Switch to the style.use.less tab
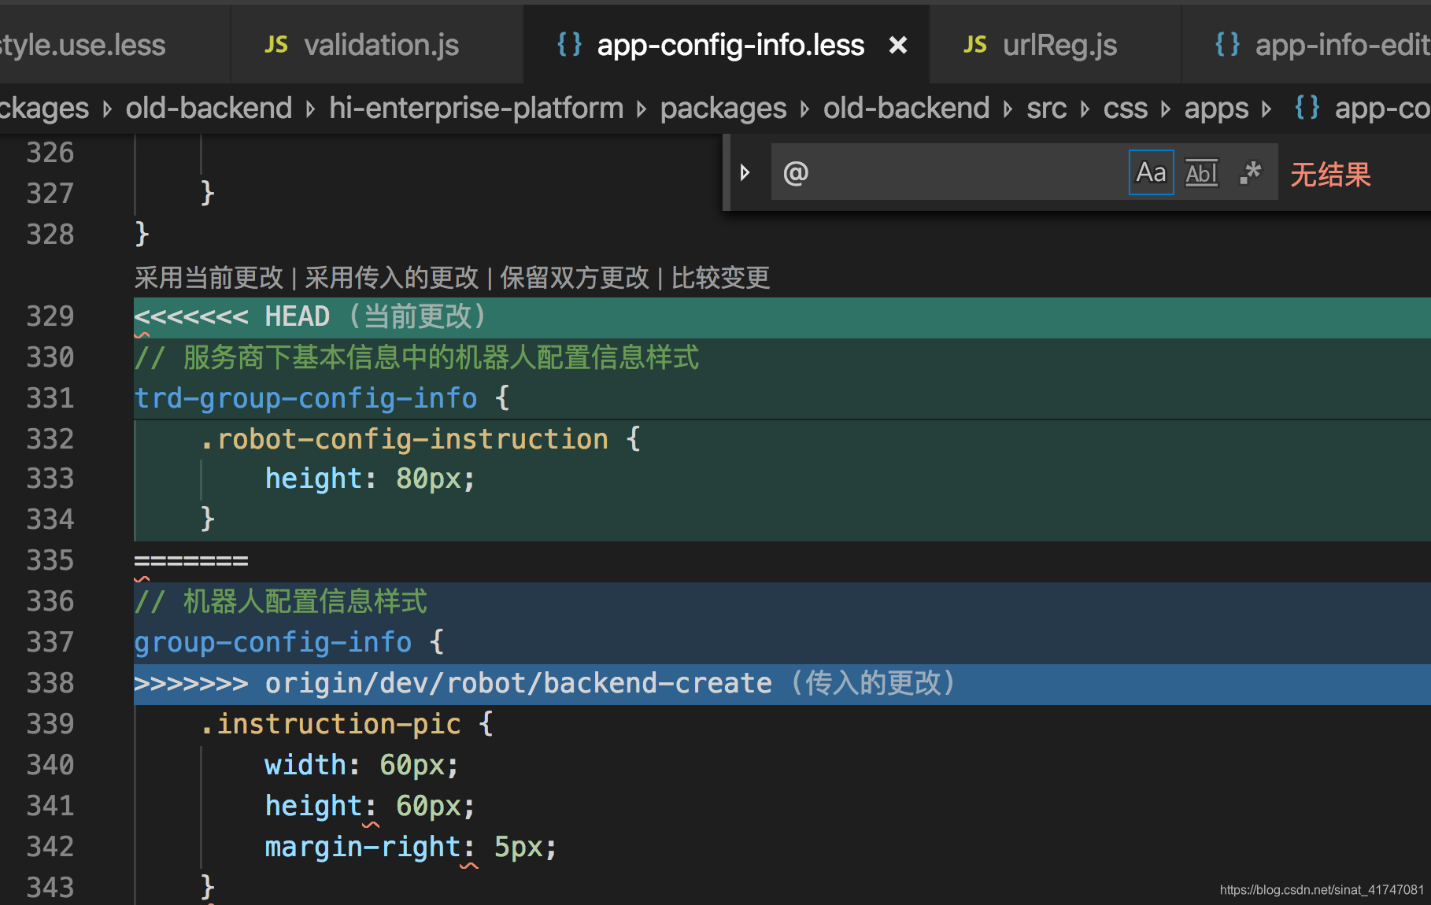Screen dimensions: 1431x905 pos(83,45)
